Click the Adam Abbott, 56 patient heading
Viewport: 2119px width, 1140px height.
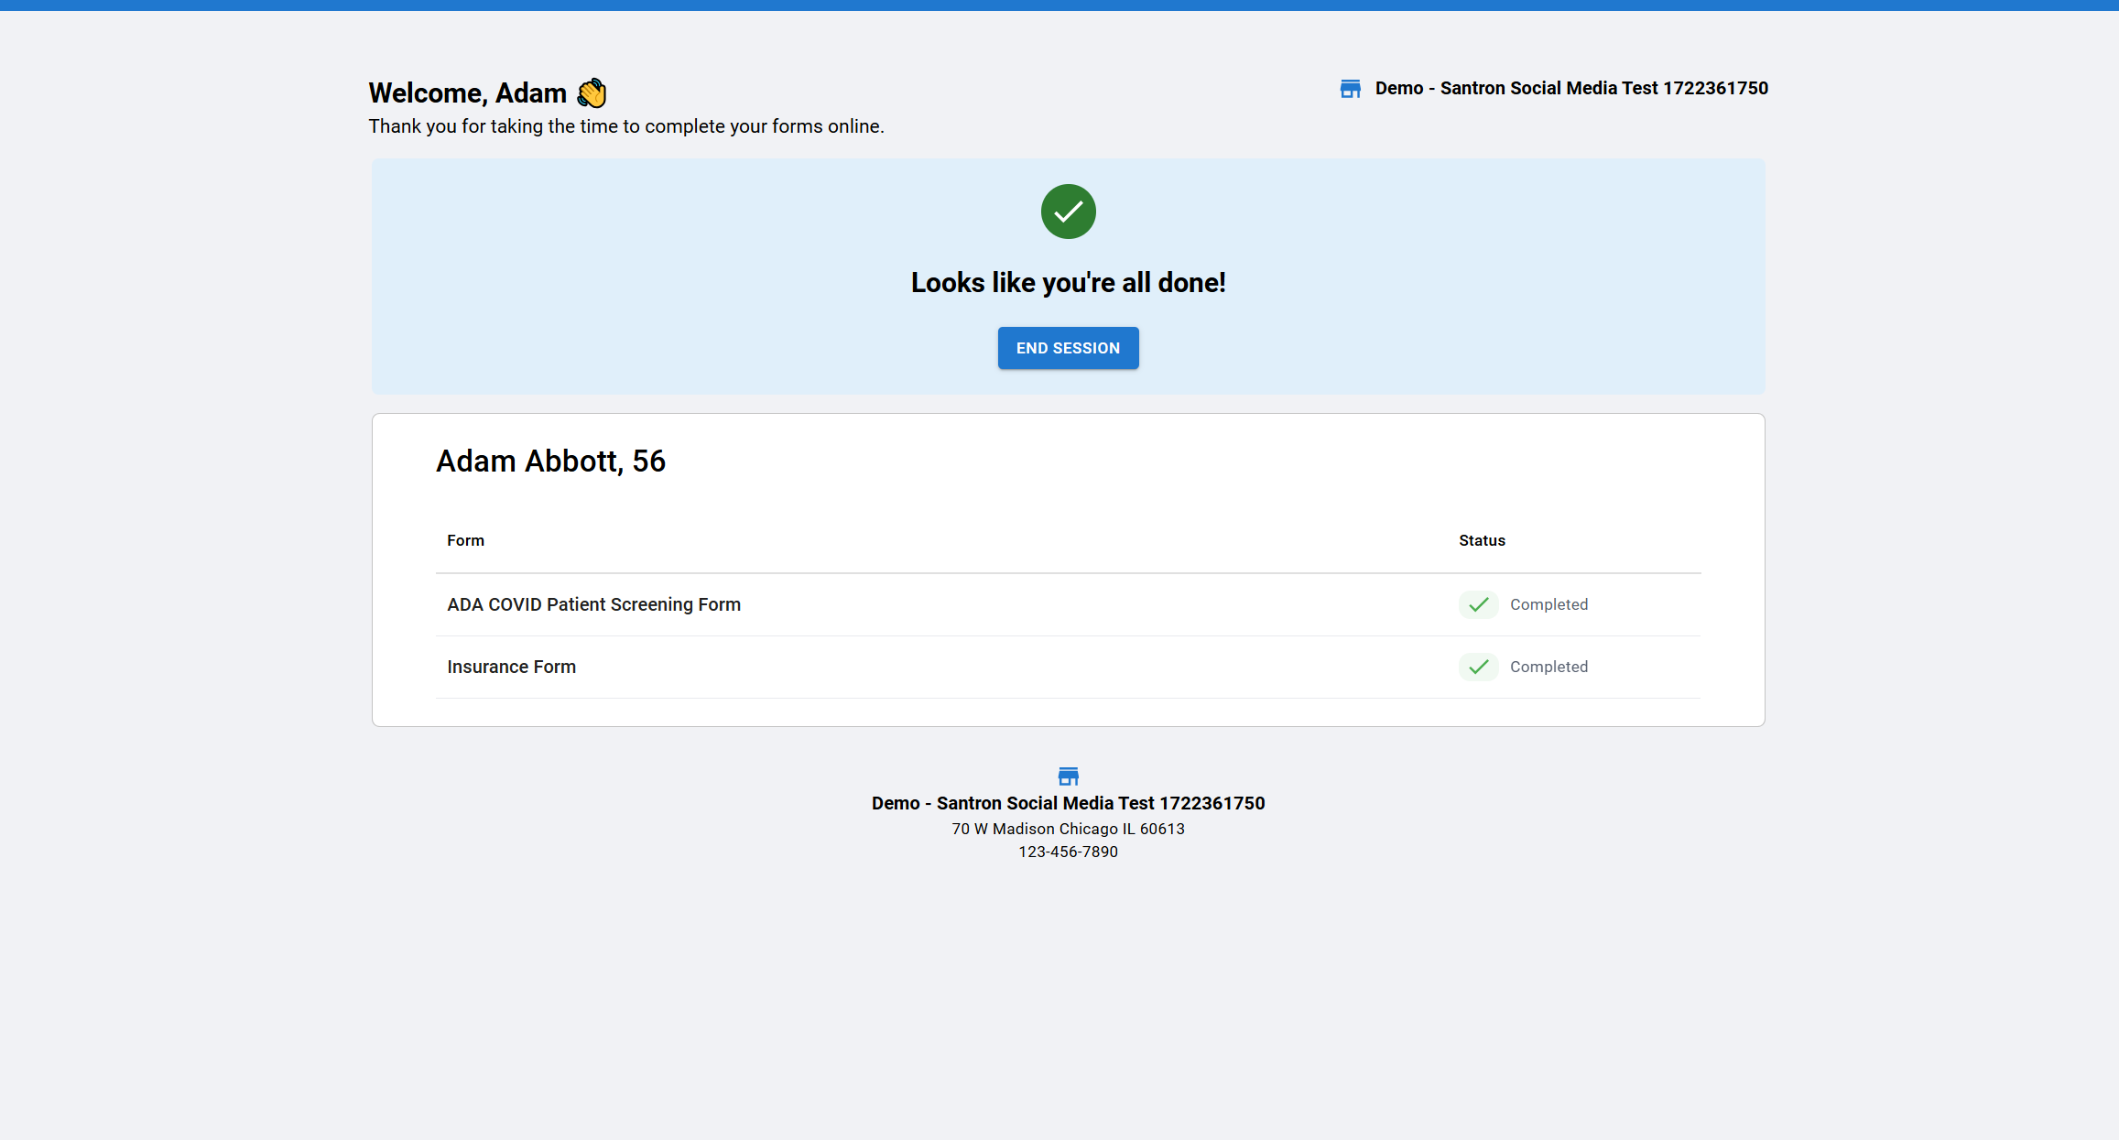[550, 461]
